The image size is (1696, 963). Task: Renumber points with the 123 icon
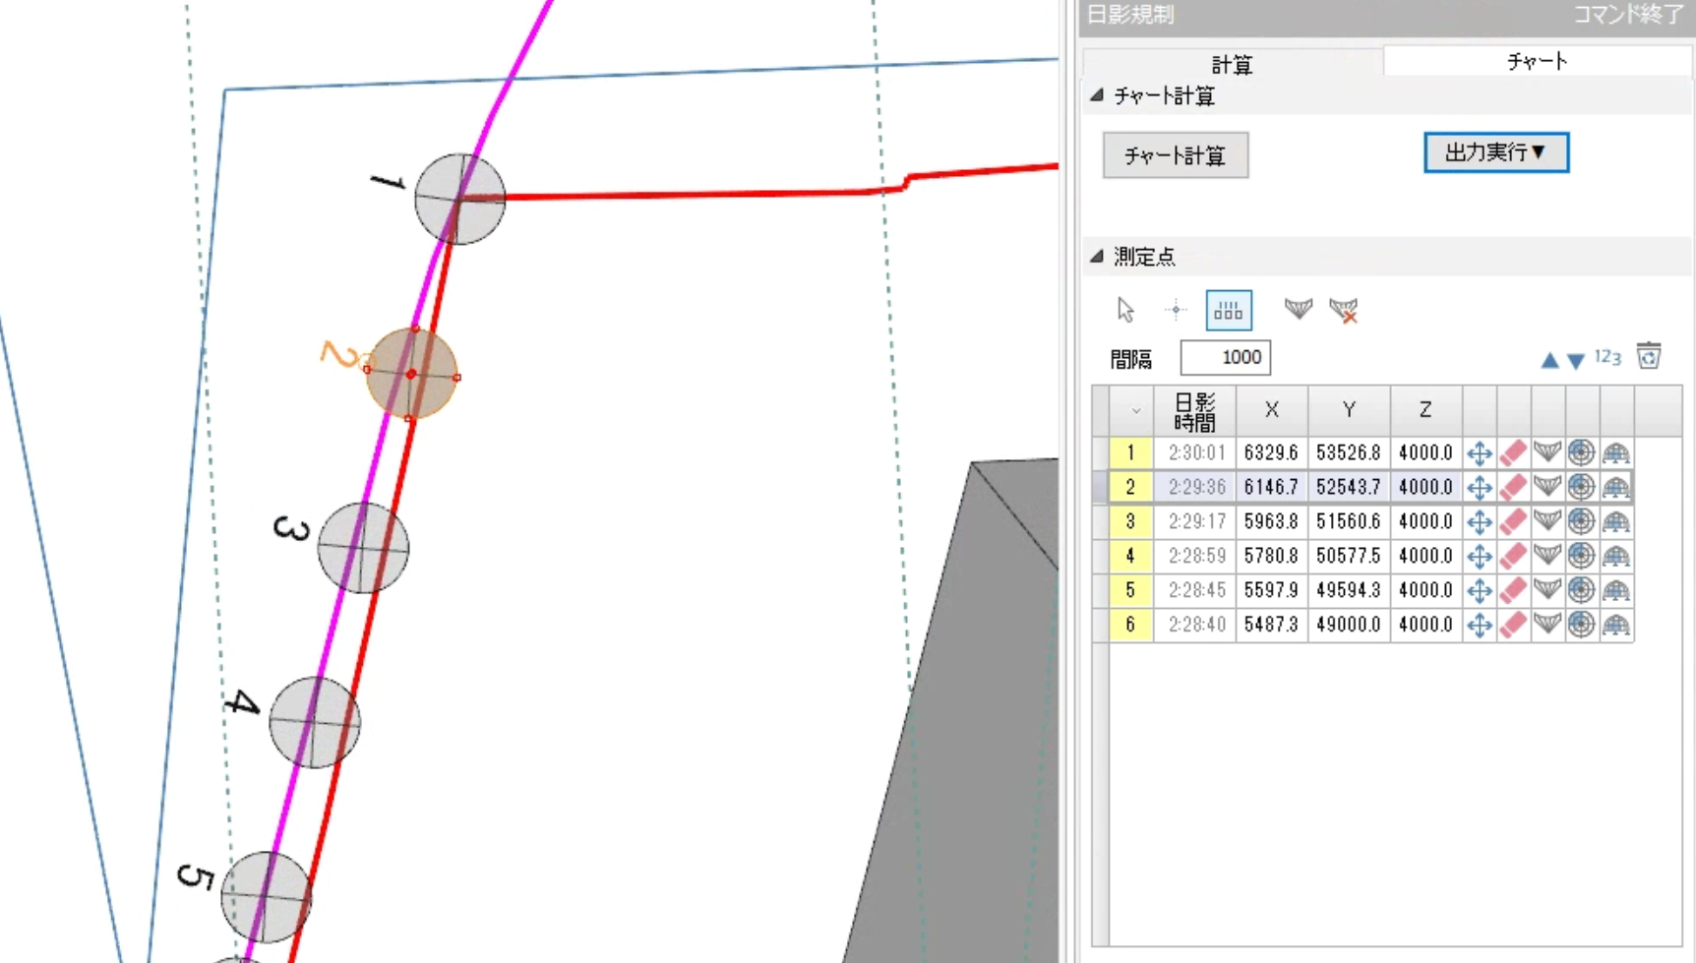1607,357
